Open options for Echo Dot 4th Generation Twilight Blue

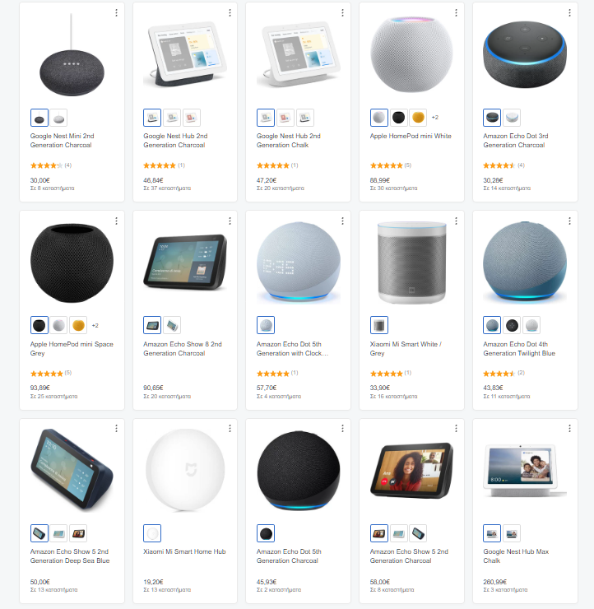coord(569,221)
